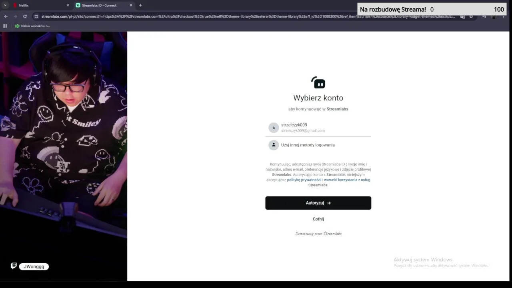The height and width of the screenshot is (288, 512).
Task: Bookmark this page with the star
Action: point(471,16)
